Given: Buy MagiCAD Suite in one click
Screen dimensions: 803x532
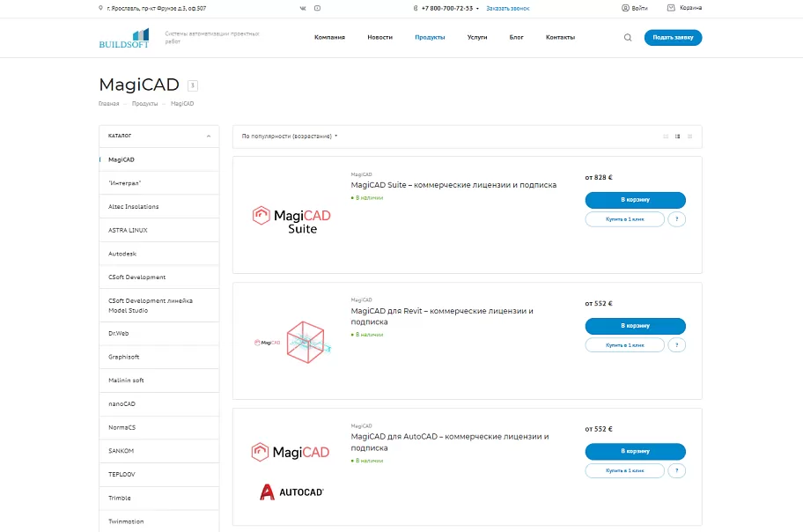Looking at the screenshot, I should click(x=625, y=219).
